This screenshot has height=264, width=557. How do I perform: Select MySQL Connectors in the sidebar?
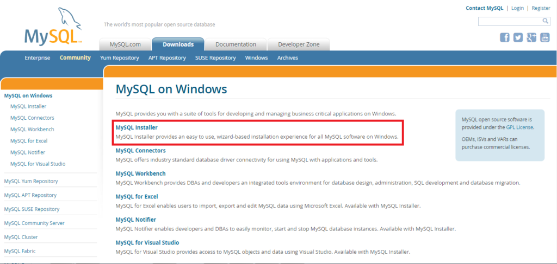[x=32, y=118]
